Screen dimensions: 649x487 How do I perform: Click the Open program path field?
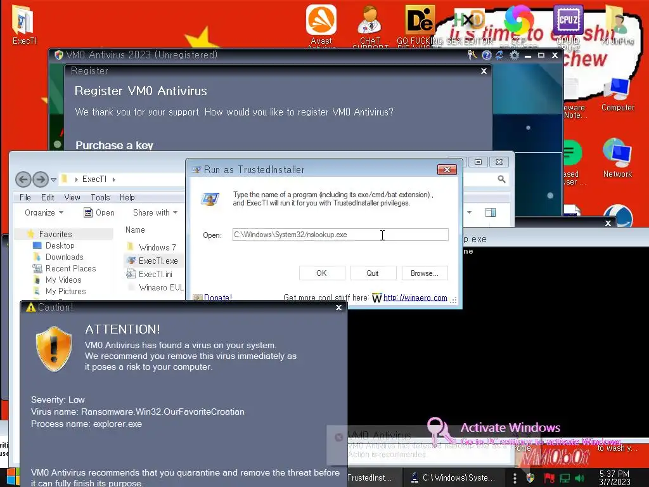click(340, 235)
